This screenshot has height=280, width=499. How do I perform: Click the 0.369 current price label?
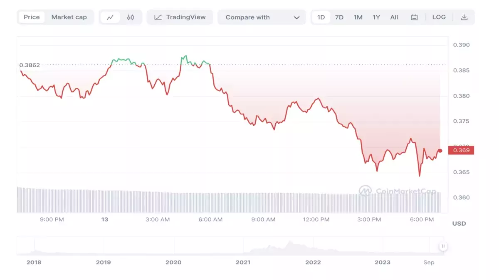461,150
